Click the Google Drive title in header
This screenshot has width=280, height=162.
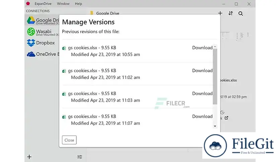[108, 13]
